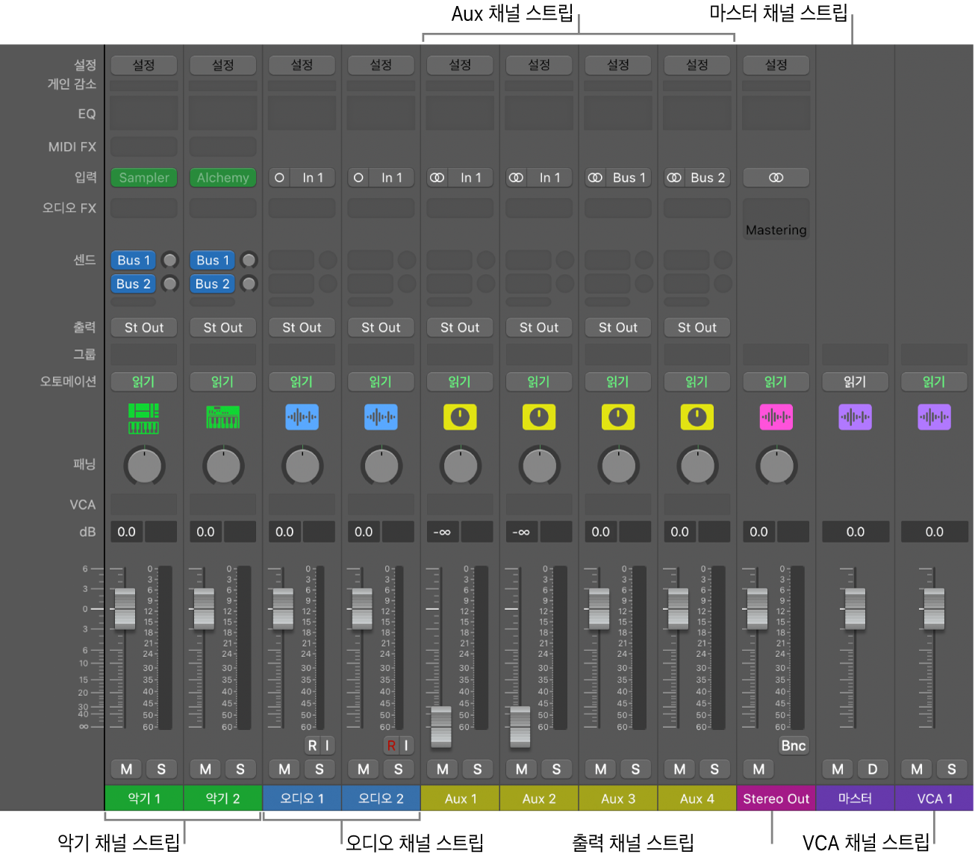This screenshot has height=860, width=975.
Task: Click the Bus 2 send on 악기 2
Action: coord(213,284)
